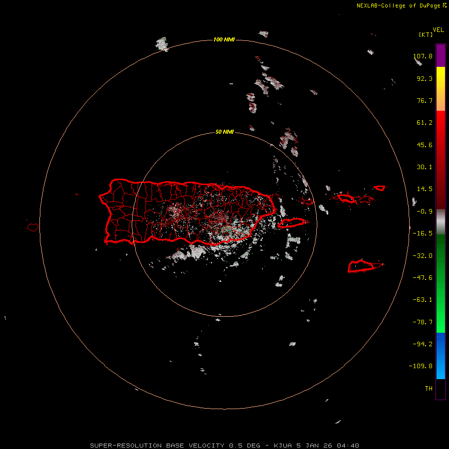This screenshot has width=449, height=449.
Task: Click the green segment of the color bar
Action: [x=441, y=283]
